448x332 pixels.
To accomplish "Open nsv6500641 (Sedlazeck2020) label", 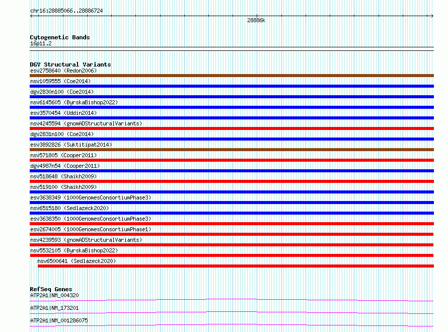I will [x=77, y=261].
